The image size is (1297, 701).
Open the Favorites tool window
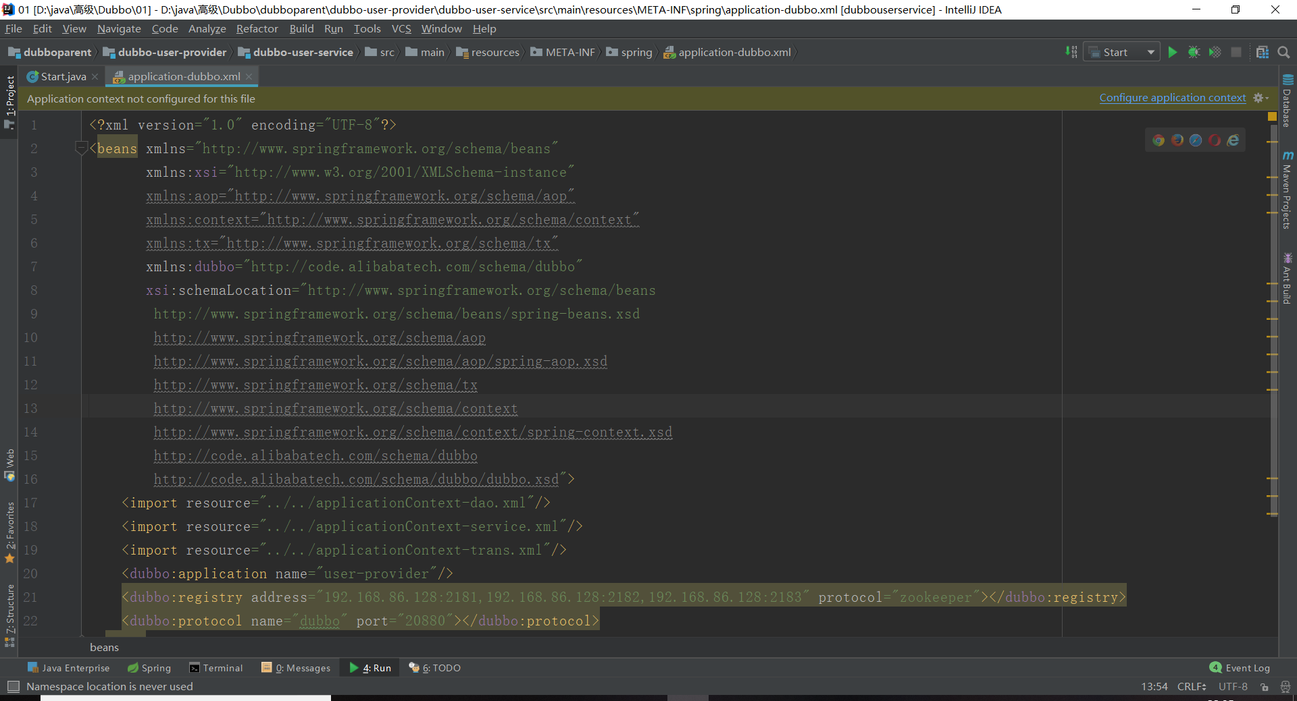click(9, 532)
